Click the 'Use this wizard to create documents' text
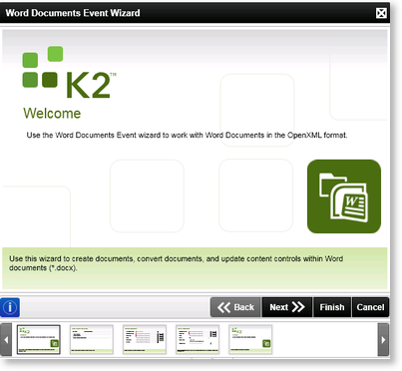This screenshot has width=402, height=371. pyautogui.click(x=177, y=263)
